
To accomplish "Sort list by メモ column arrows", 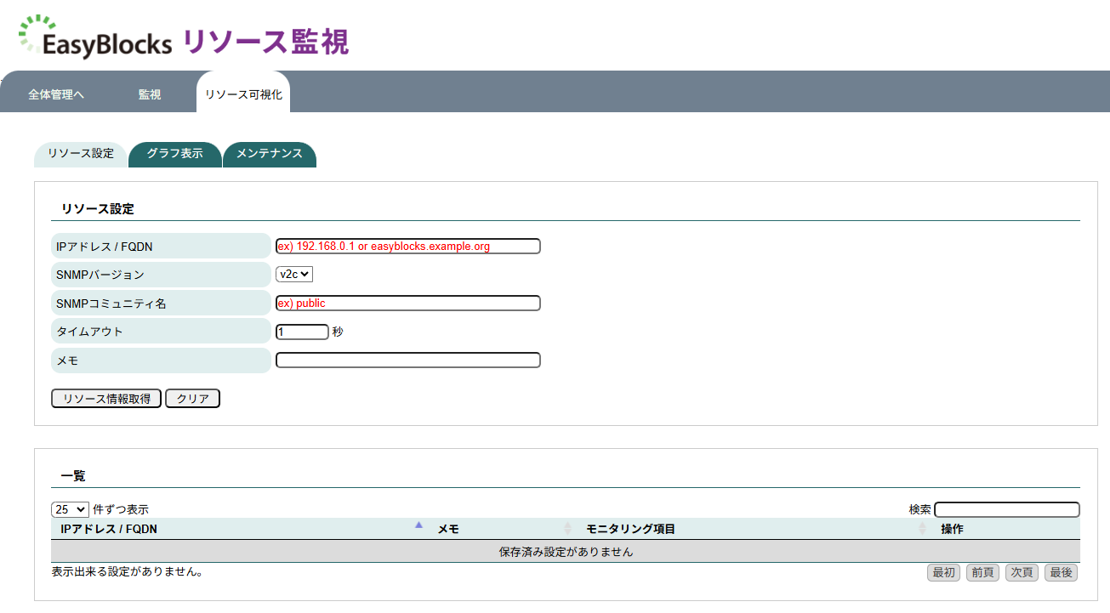I will coord(567,529).
